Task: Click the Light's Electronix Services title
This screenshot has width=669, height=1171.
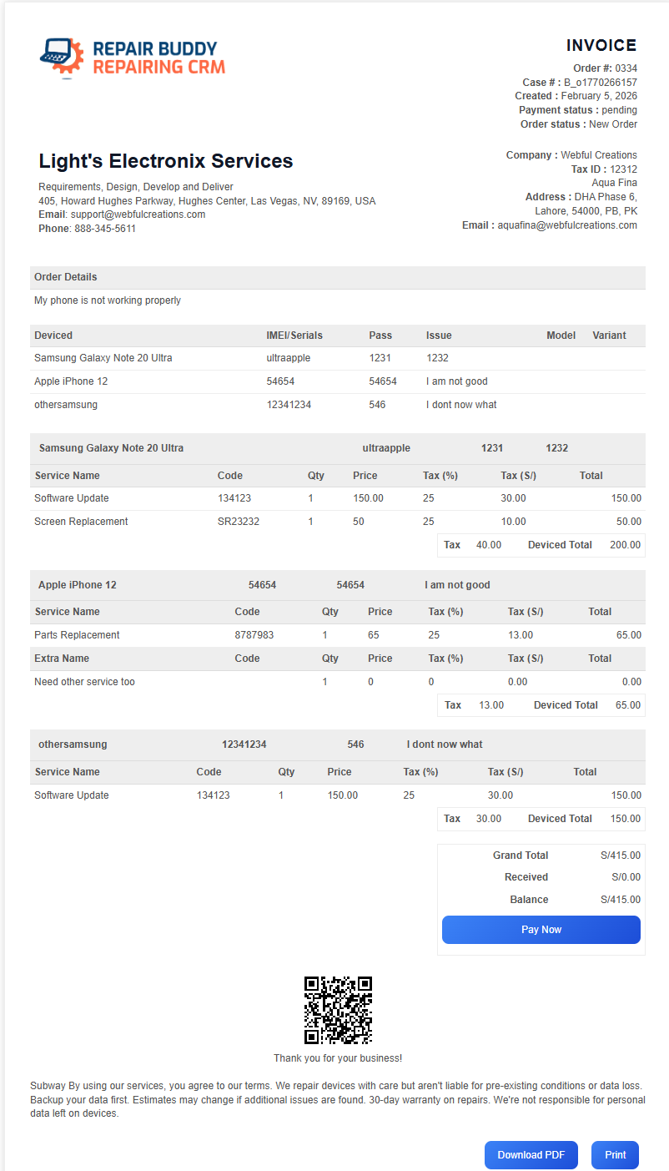Action: (166, 161)
